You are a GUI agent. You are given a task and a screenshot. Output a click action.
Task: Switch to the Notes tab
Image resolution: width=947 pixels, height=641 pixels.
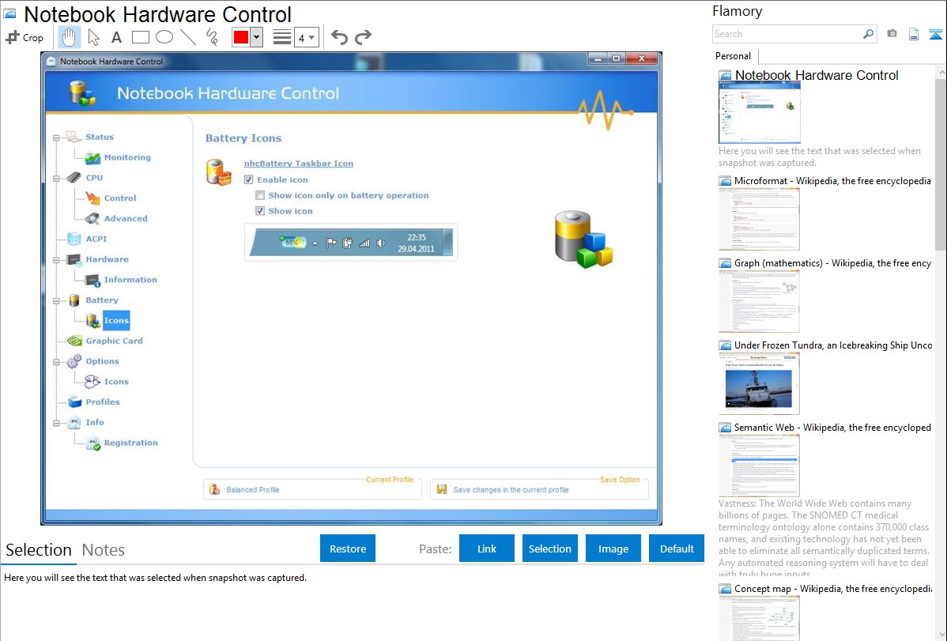[x=104, y=550]
